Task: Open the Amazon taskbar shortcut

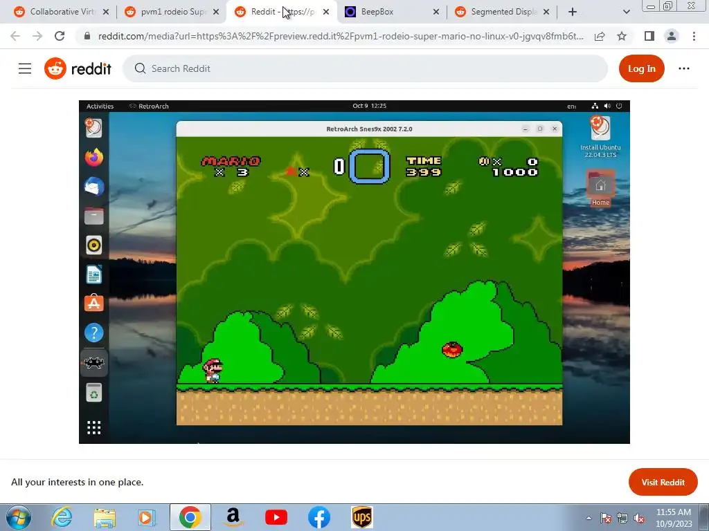Action: pyautogui.click(x=233, y=517)
